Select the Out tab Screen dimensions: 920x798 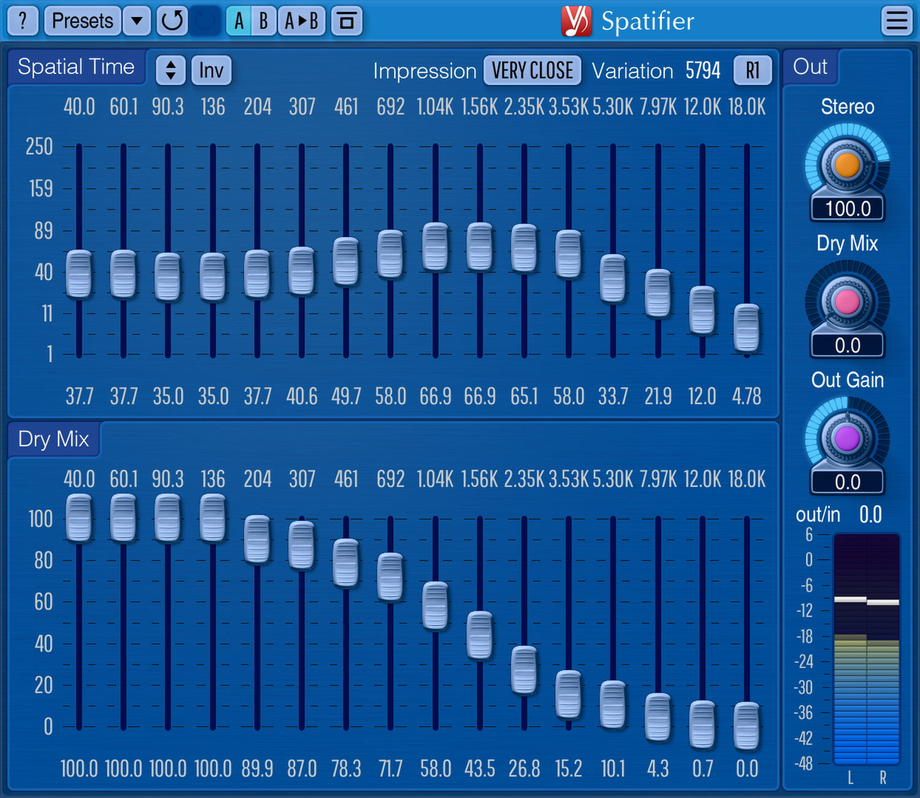pos(810,66)
